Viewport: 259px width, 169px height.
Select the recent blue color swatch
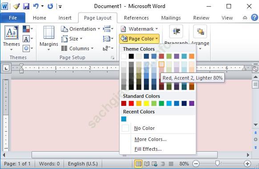point(124,119)
